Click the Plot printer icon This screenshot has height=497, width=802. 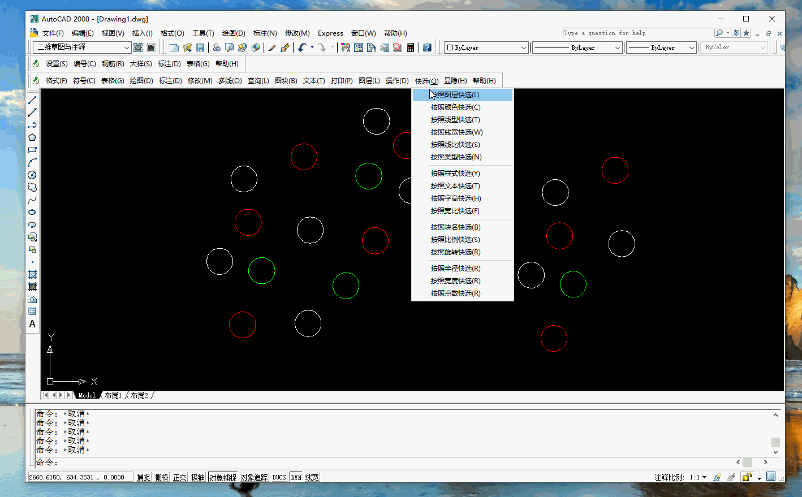[216, 47]
